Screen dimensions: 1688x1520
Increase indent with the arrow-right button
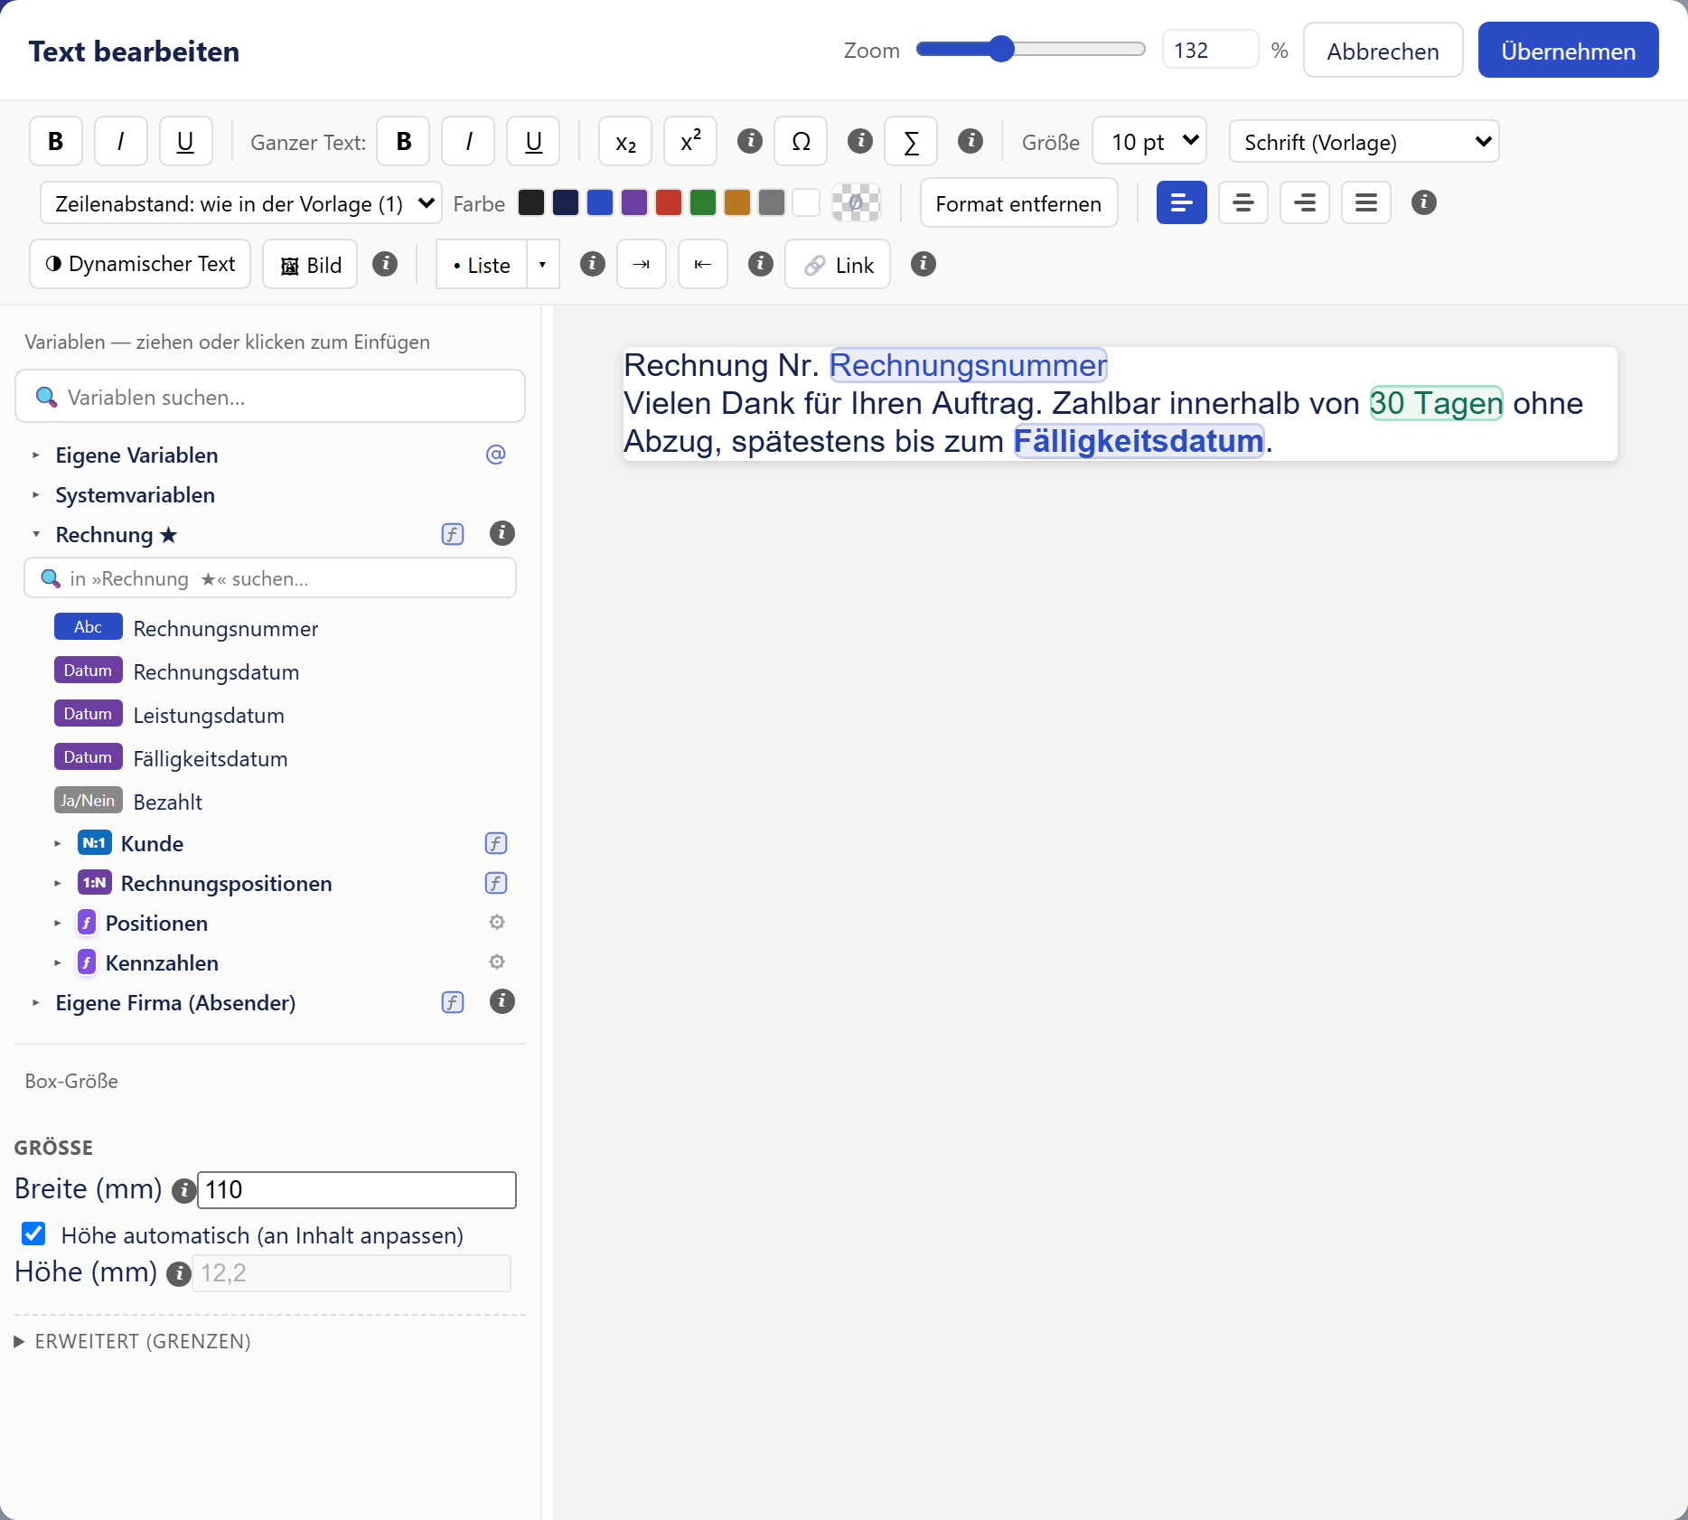click(642, 265)
